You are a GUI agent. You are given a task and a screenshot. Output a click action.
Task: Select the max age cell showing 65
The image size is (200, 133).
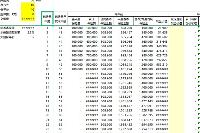click(28, 37)
